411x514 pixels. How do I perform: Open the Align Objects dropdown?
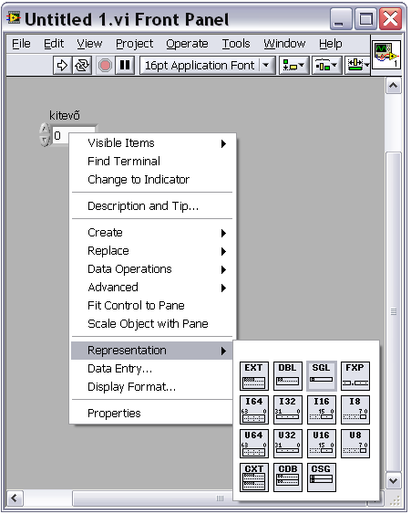293,65
